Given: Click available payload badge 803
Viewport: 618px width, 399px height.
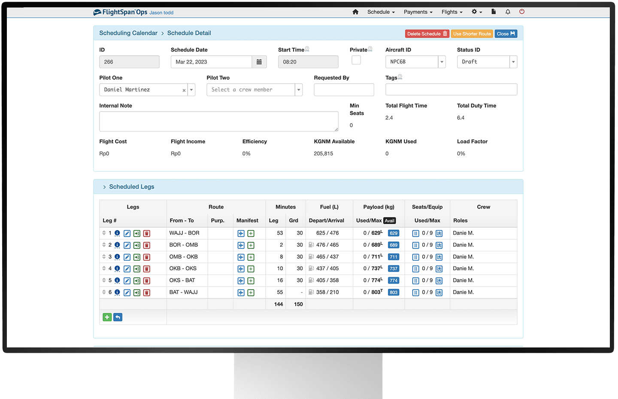Looking at the screenshot, I should pyautogui.click(x=394, y=293).
